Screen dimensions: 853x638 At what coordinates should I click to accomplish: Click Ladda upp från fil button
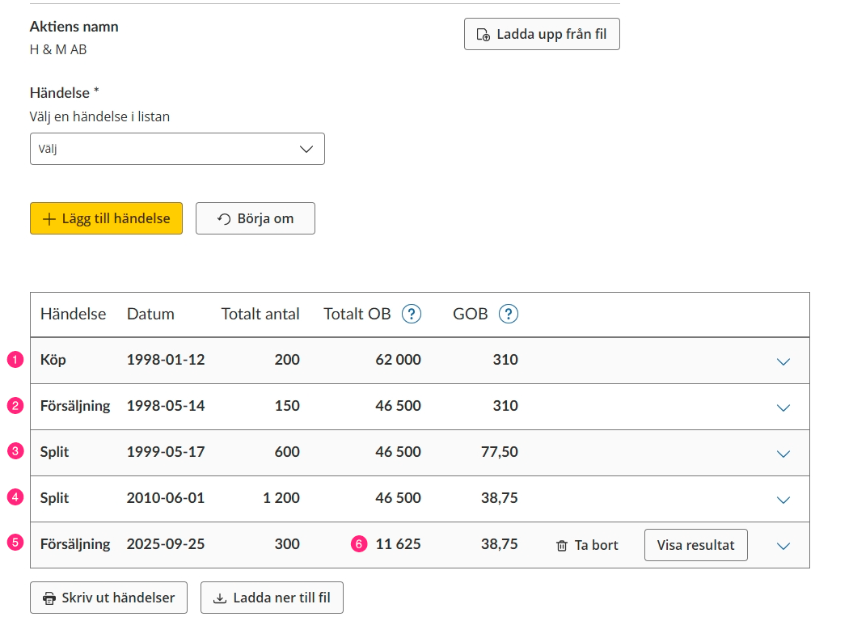coord(542,34)
